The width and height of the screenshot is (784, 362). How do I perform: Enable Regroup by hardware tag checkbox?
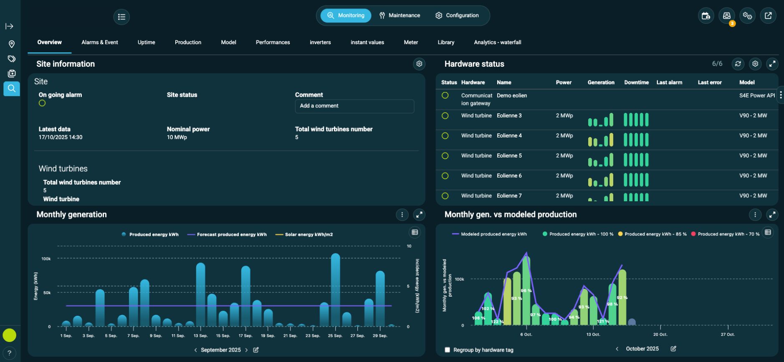click(x=448, y=350)
